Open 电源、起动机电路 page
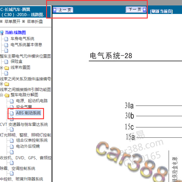 coord(32,101)
